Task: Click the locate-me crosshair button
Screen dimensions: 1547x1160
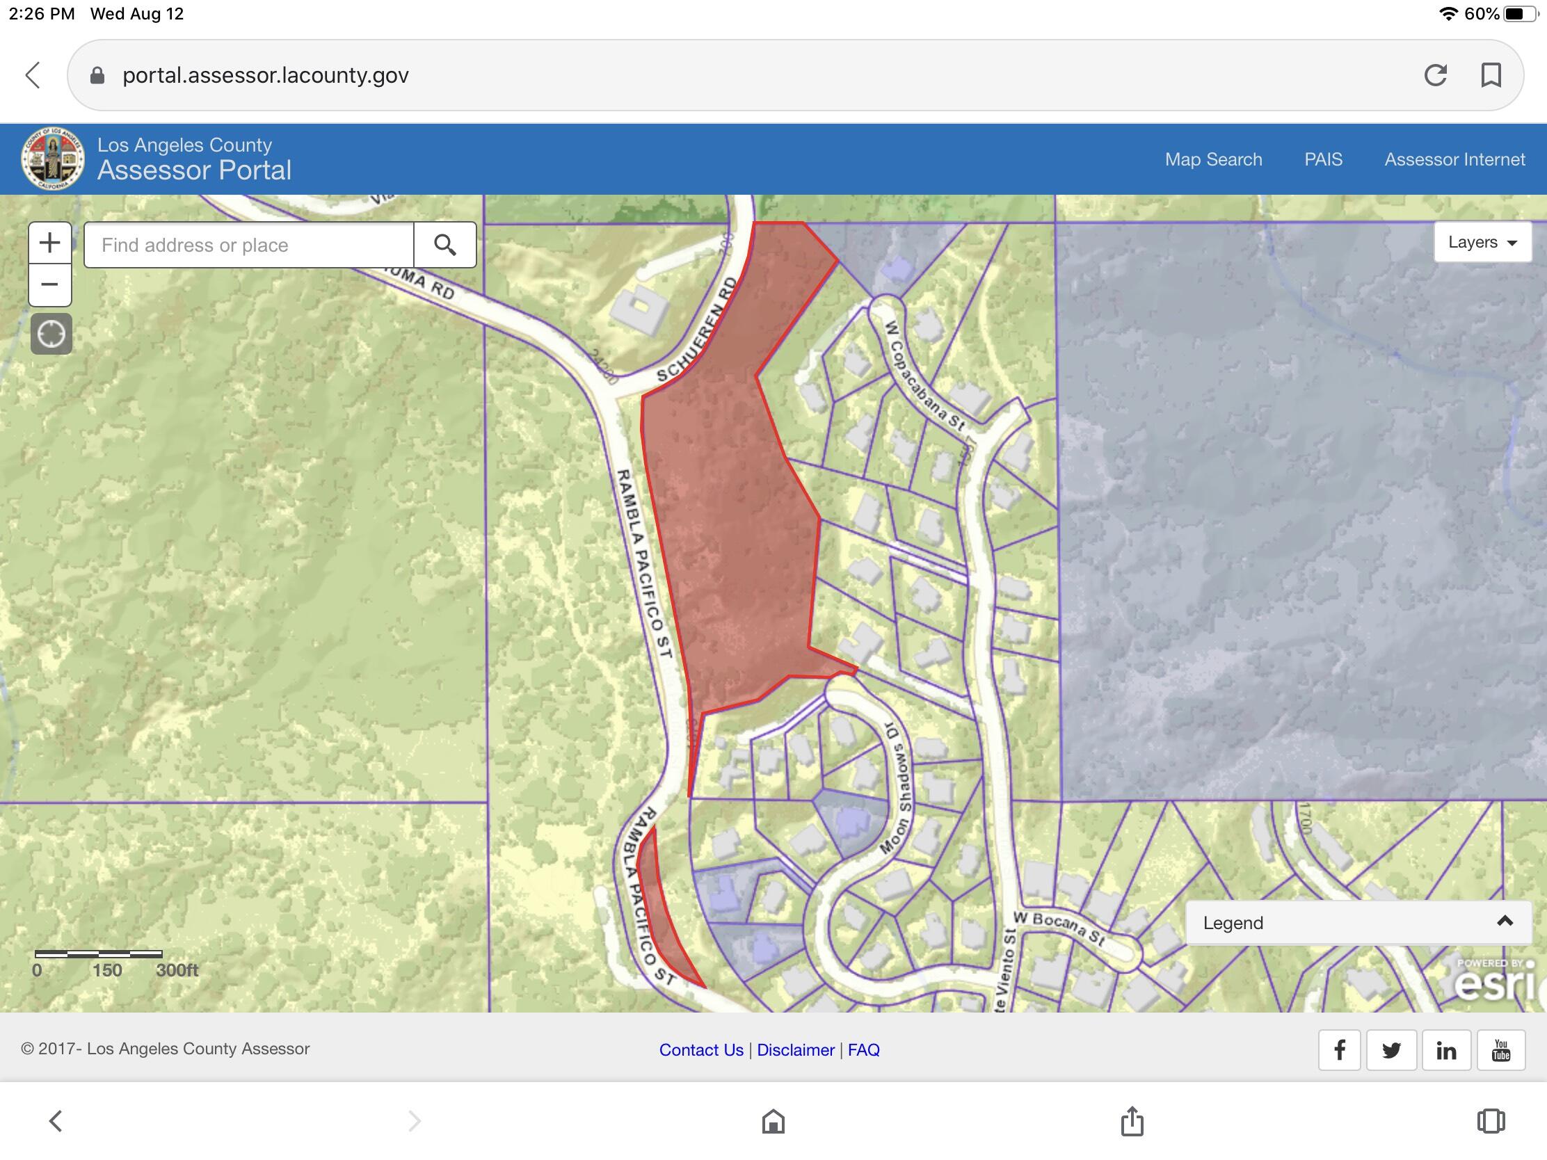Action: [51, 335]
